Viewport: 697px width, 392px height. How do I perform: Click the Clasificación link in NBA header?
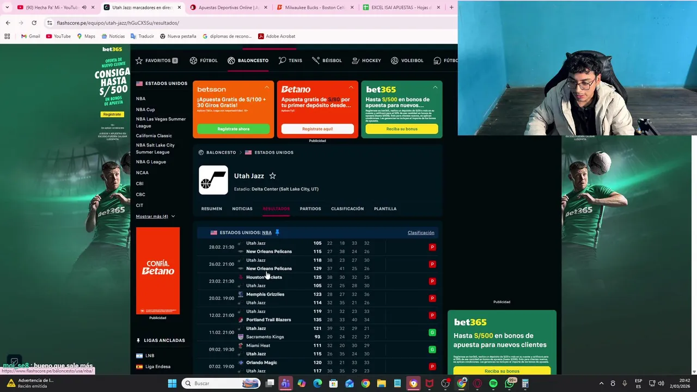(x=421, y=232)
